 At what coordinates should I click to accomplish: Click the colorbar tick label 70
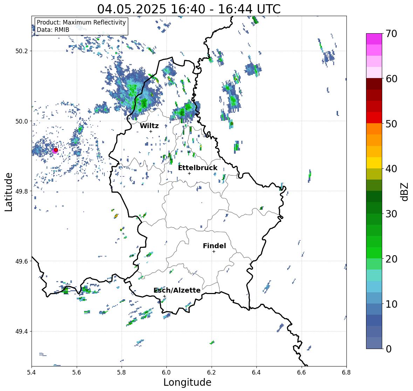coord(391,34)
